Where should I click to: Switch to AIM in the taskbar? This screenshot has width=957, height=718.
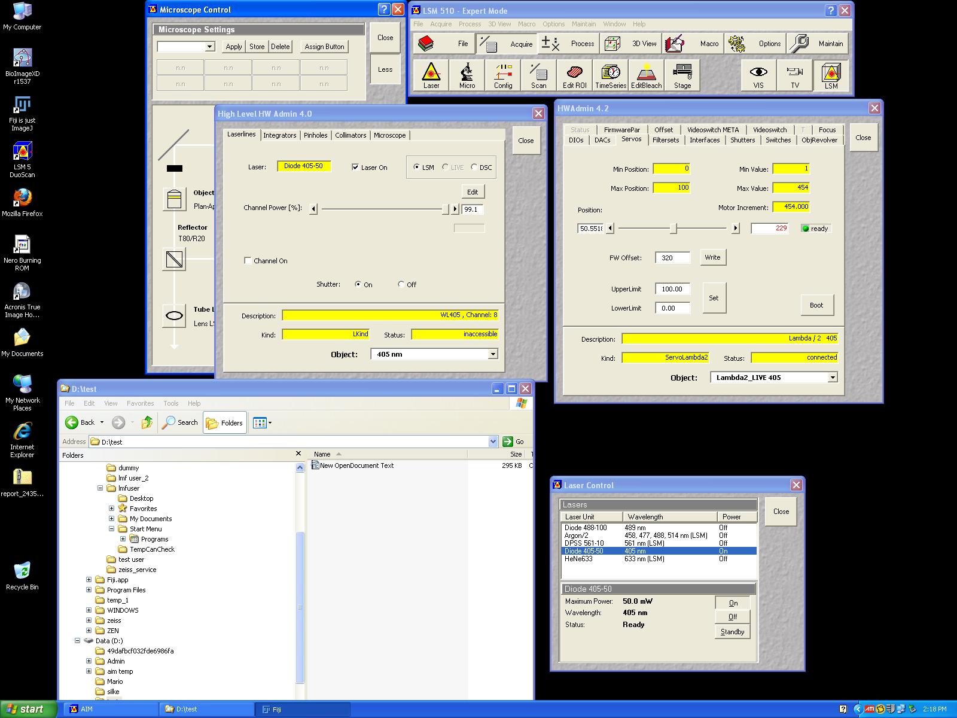[x=111, y=709]
